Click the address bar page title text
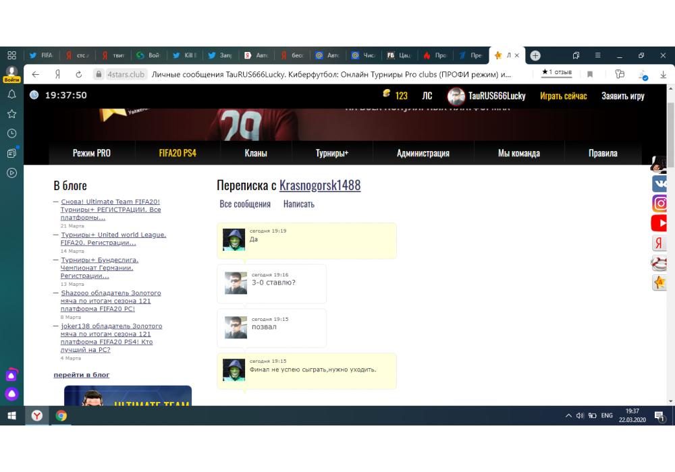This screenshot has height=472, width=675. (331, 74)
